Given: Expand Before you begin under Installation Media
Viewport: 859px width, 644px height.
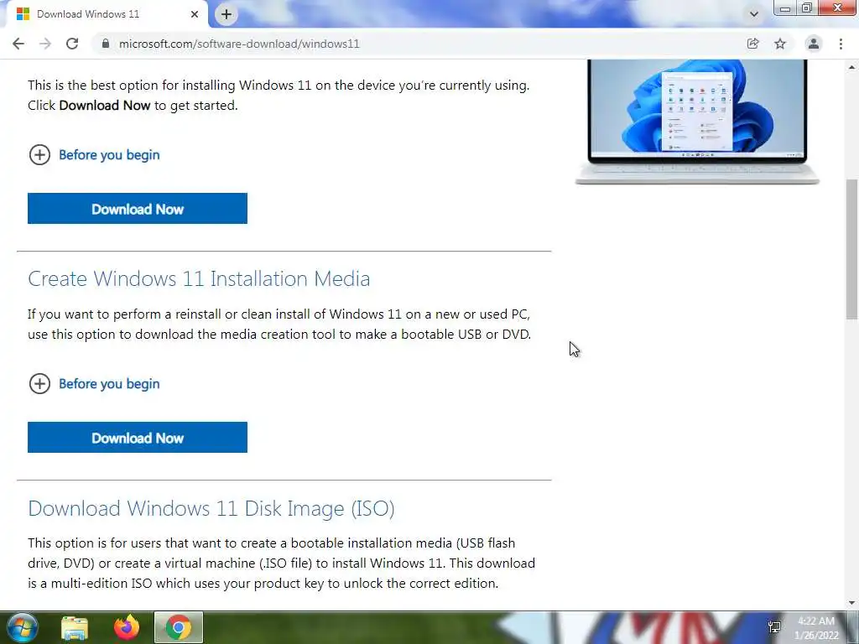Looking at the screenshot, I should [x=39, y=384].
